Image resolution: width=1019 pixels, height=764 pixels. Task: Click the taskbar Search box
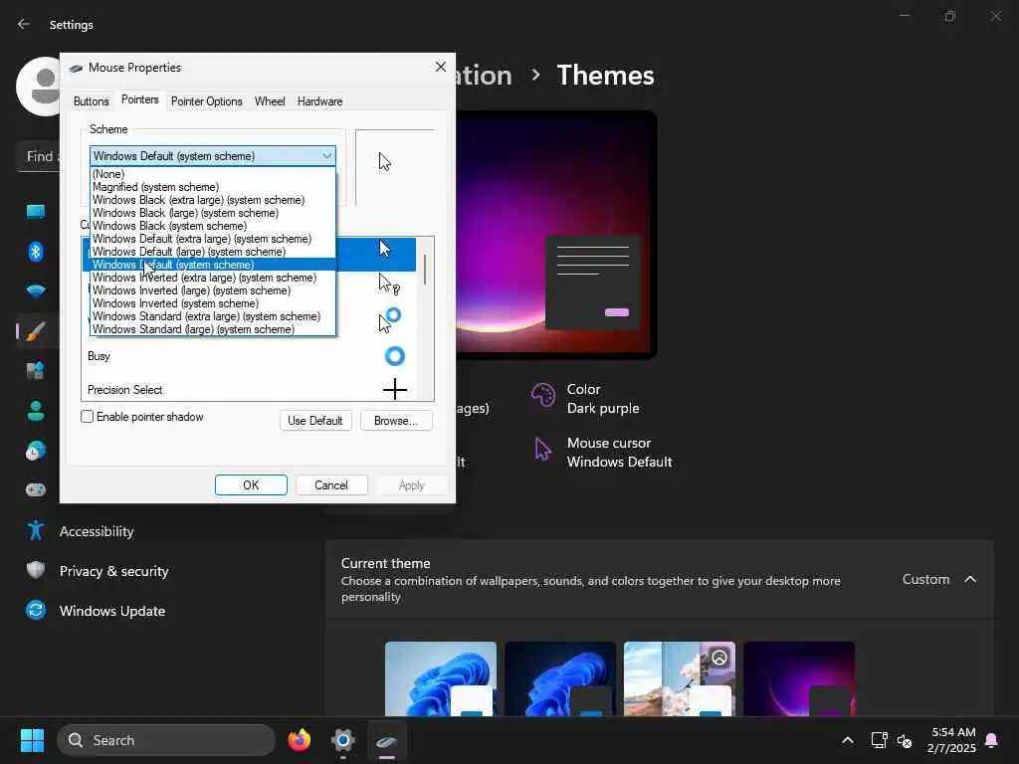click(x=166, y=740)
